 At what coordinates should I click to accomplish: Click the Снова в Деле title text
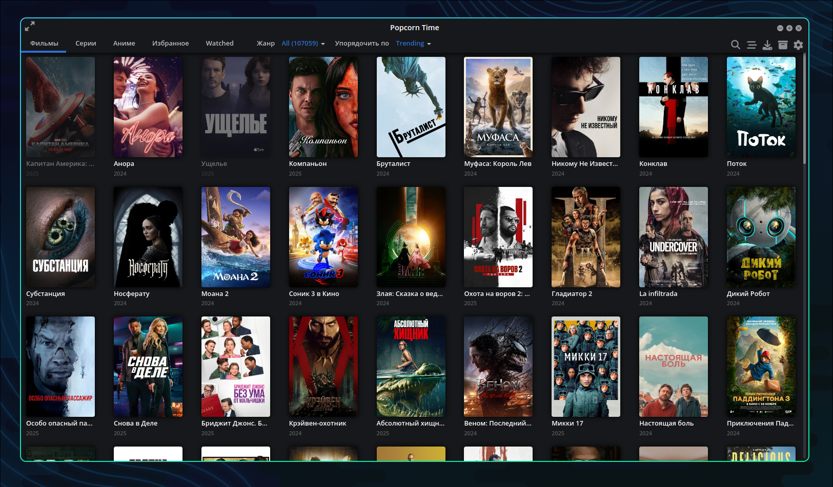tap(136, 424)
